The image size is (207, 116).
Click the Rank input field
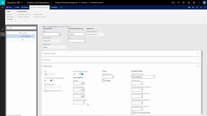click(52, 34)
